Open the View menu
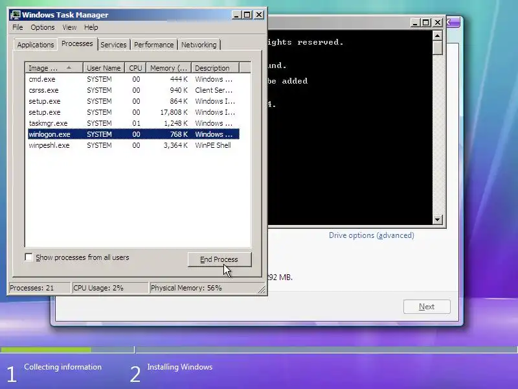This screenshot has width=518, height=389. pyautogui.click(x=69, y=27)
